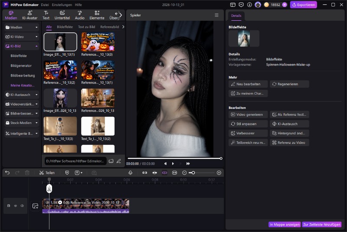347x232 pixels.
Task: Click the edit path pencil icon
Action: [x=119, y=161]
